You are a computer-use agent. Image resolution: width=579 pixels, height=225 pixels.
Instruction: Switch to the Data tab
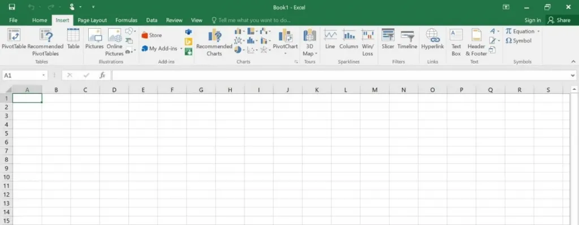pos(152,20)
